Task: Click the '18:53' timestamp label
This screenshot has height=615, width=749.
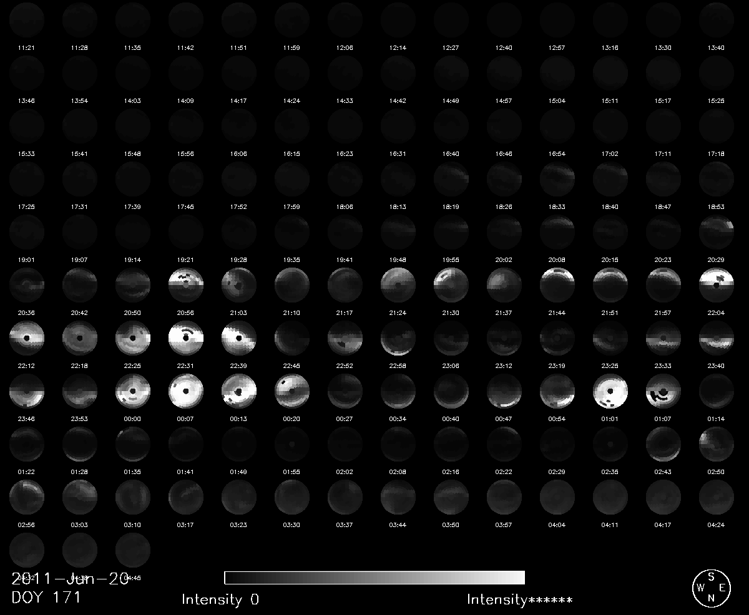Action: 716,207
